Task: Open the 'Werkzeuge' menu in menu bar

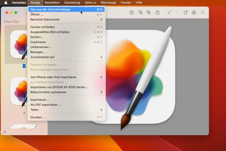Action: click(108, 2)
